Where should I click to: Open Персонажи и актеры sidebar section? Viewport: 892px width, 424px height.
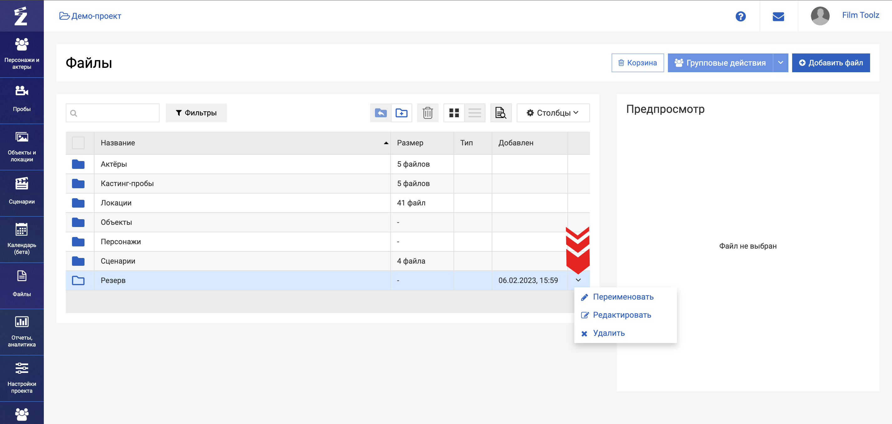(22, 54)
